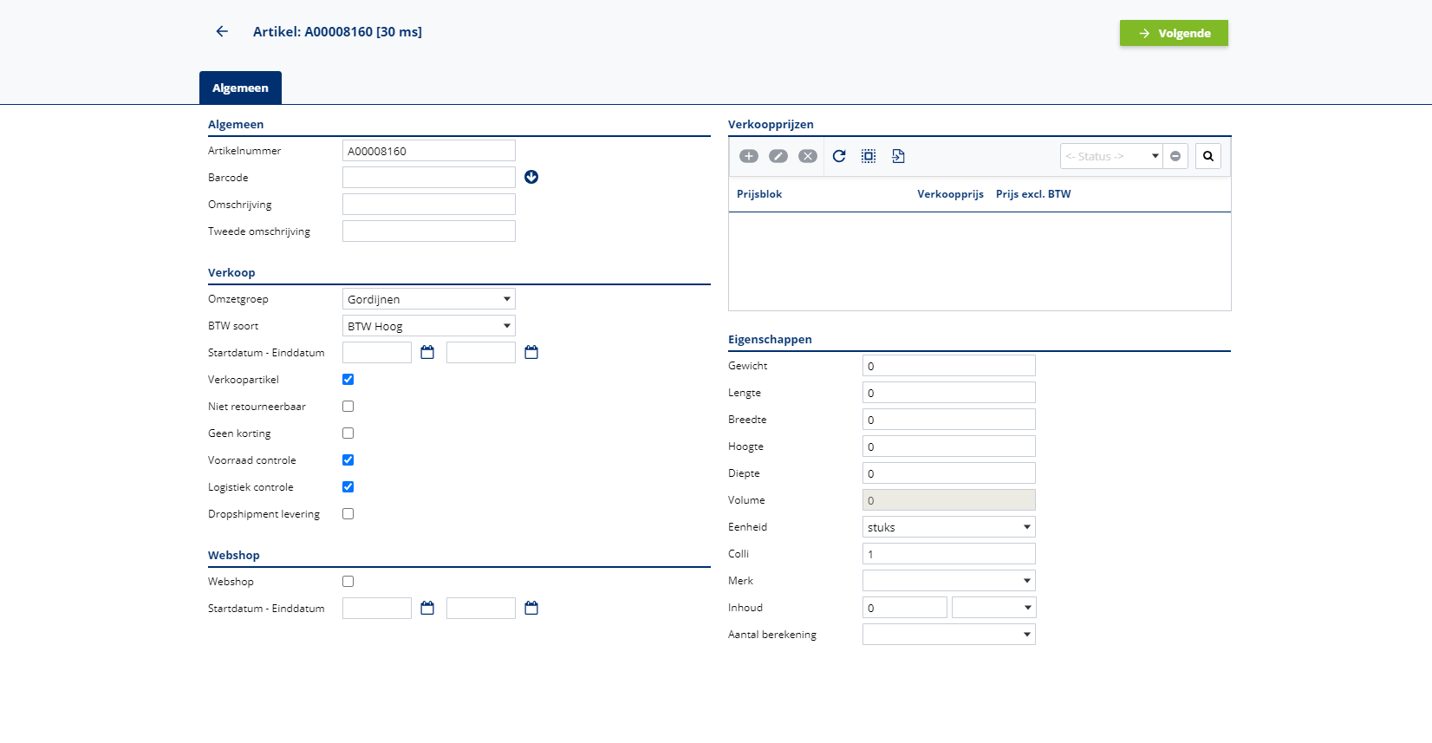Viewport: 1432px width, 743px height.
Task: Tick the Webshop checkbox
Action: 348,581
